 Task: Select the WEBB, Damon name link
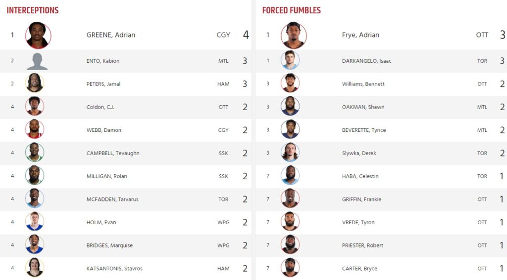(103, 130)
